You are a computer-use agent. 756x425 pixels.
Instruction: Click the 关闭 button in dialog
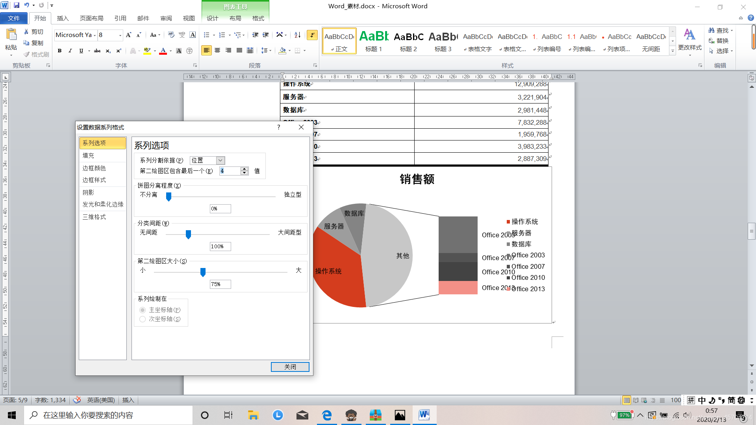tap(290, 367)
